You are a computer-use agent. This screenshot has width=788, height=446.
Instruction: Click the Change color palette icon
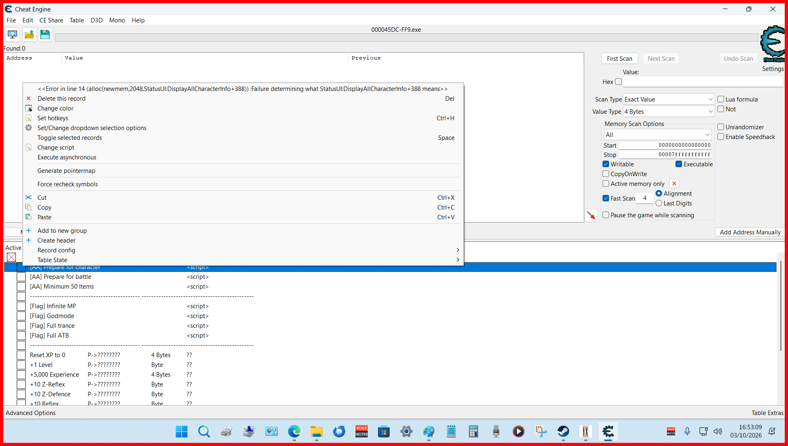29,108
